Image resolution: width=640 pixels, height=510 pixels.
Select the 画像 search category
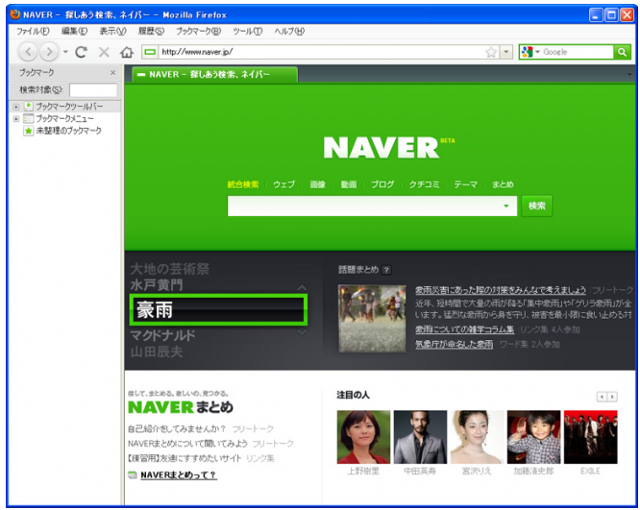tap(317, 184)
